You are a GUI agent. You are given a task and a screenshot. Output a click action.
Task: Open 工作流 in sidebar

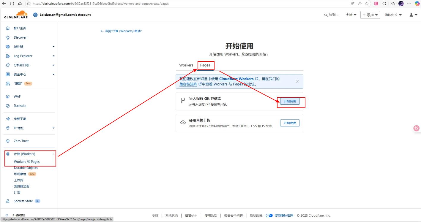click(x=18, y=180)
